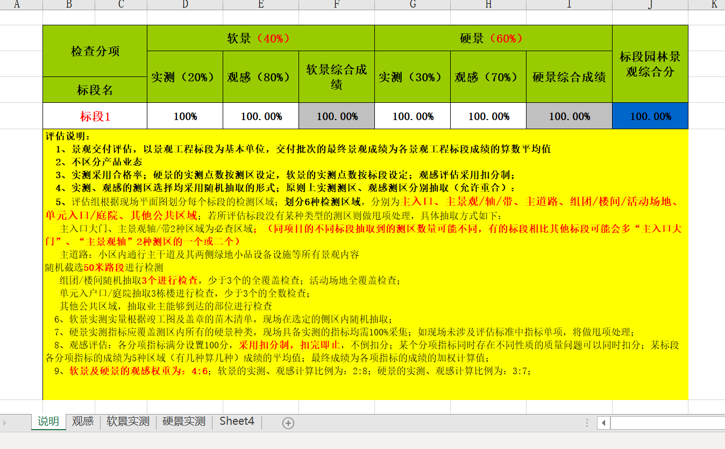
Task: Click the 随机截选50米路段进行检测 line
Action: tap(104, 268)
